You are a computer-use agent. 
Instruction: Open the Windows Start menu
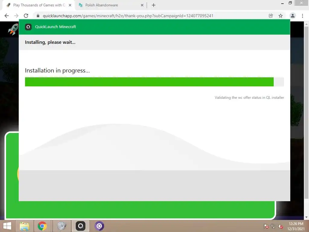(x=7, y=226)
